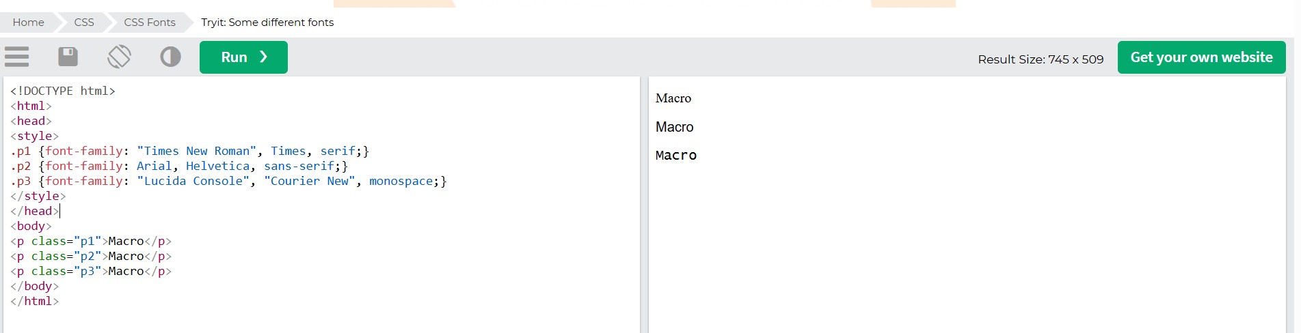Click the Tryit: Some different fonts title

267,23
